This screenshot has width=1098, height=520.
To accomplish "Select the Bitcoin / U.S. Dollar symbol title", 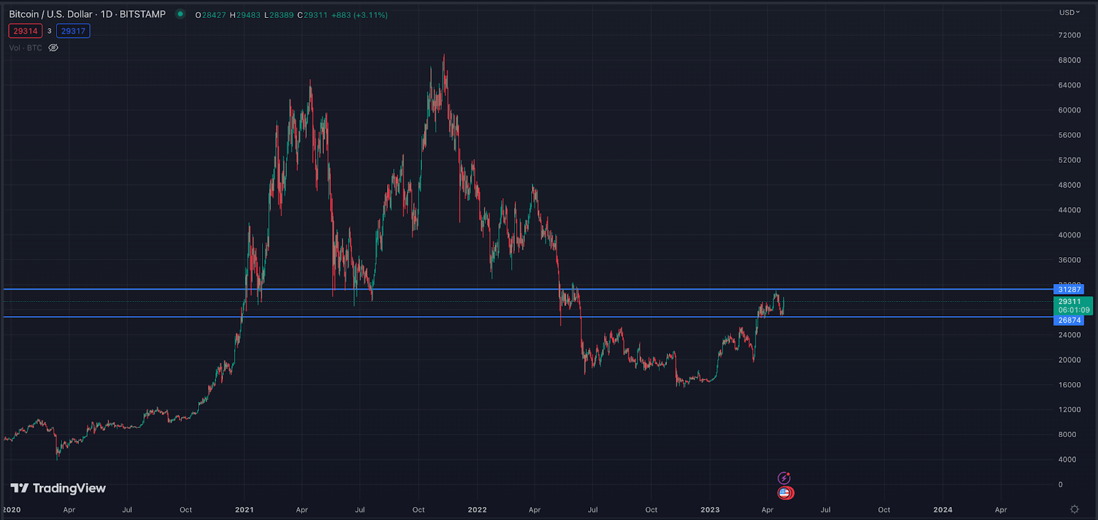I will (x=87, y=14).
